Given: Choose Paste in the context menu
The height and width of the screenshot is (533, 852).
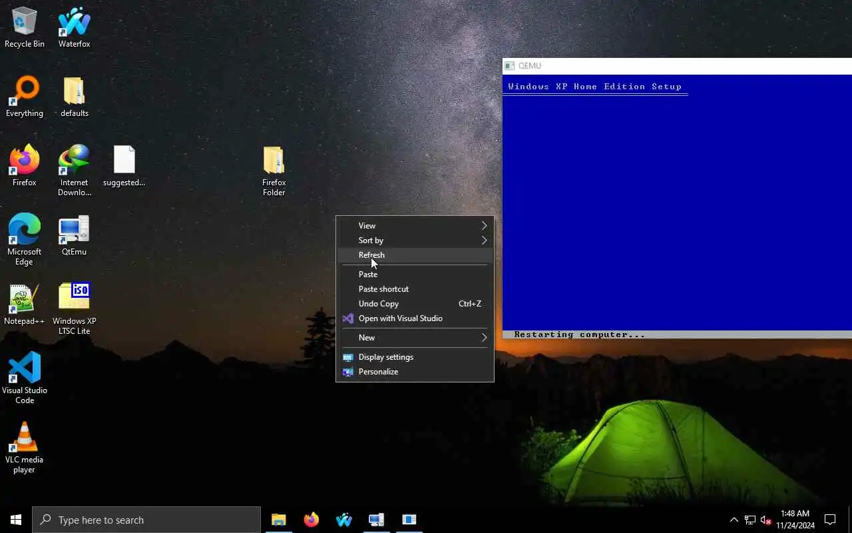Looking at the screenshot, I should 415,274.
